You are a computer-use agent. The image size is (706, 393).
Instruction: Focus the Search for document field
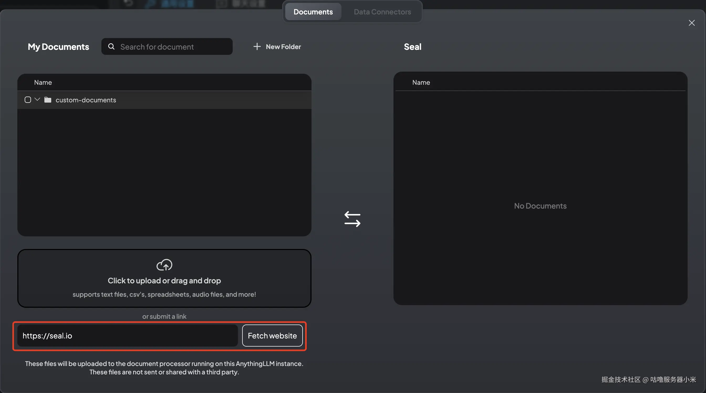click(173, 47)
